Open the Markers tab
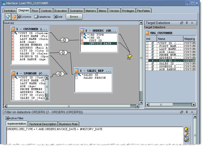 [91, 11]
